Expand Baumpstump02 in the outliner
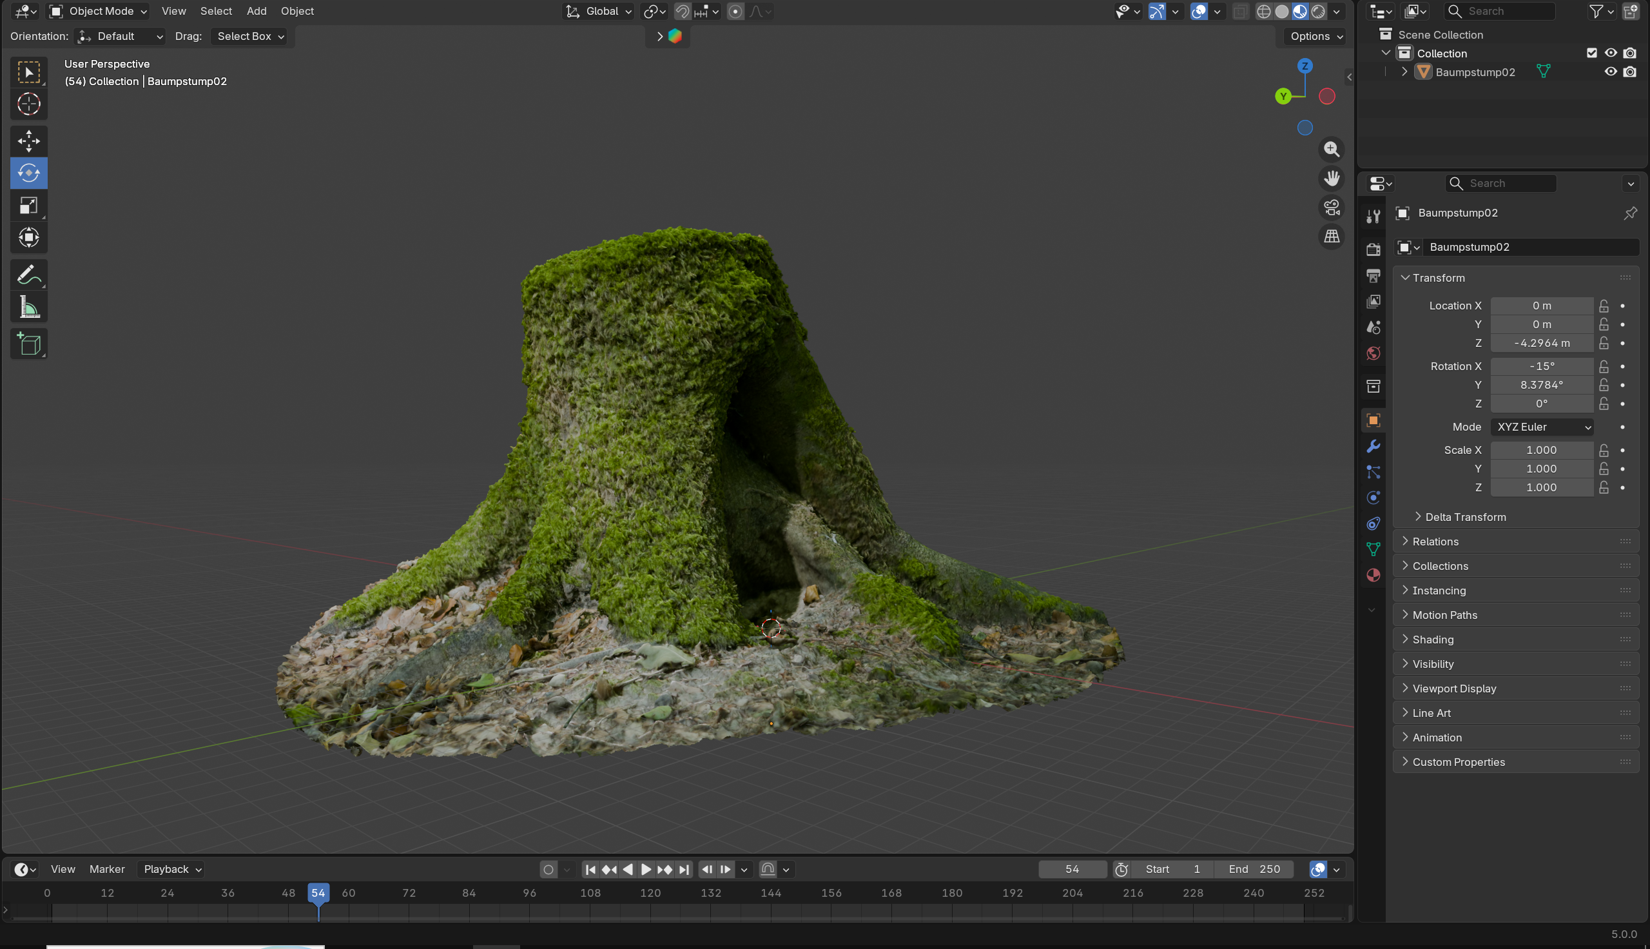 1404,72
